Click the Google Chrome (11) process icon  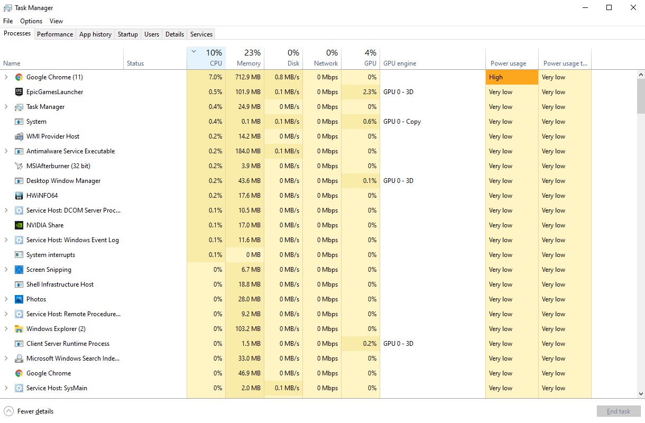pos(19,77)
